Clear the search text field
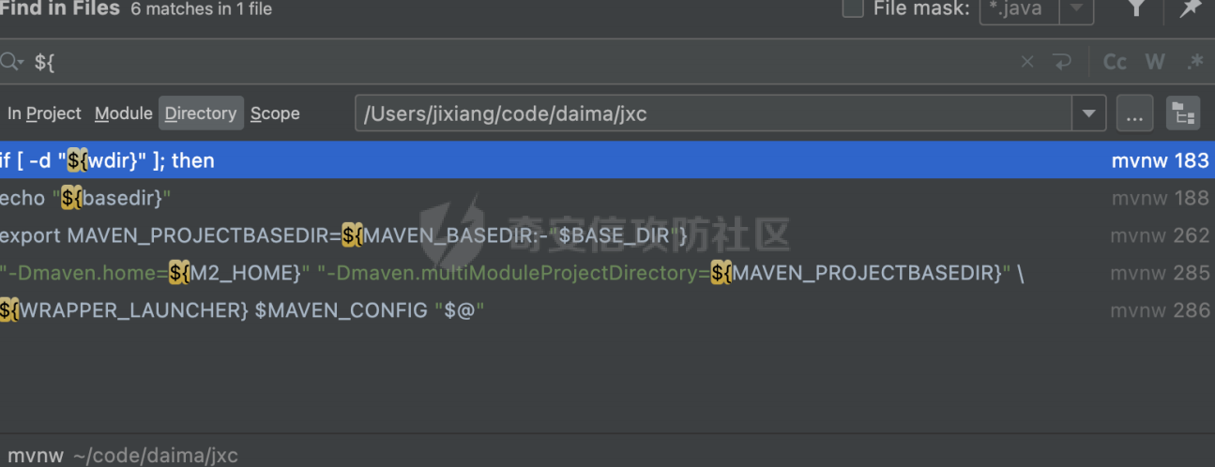 coord(1027,62)
